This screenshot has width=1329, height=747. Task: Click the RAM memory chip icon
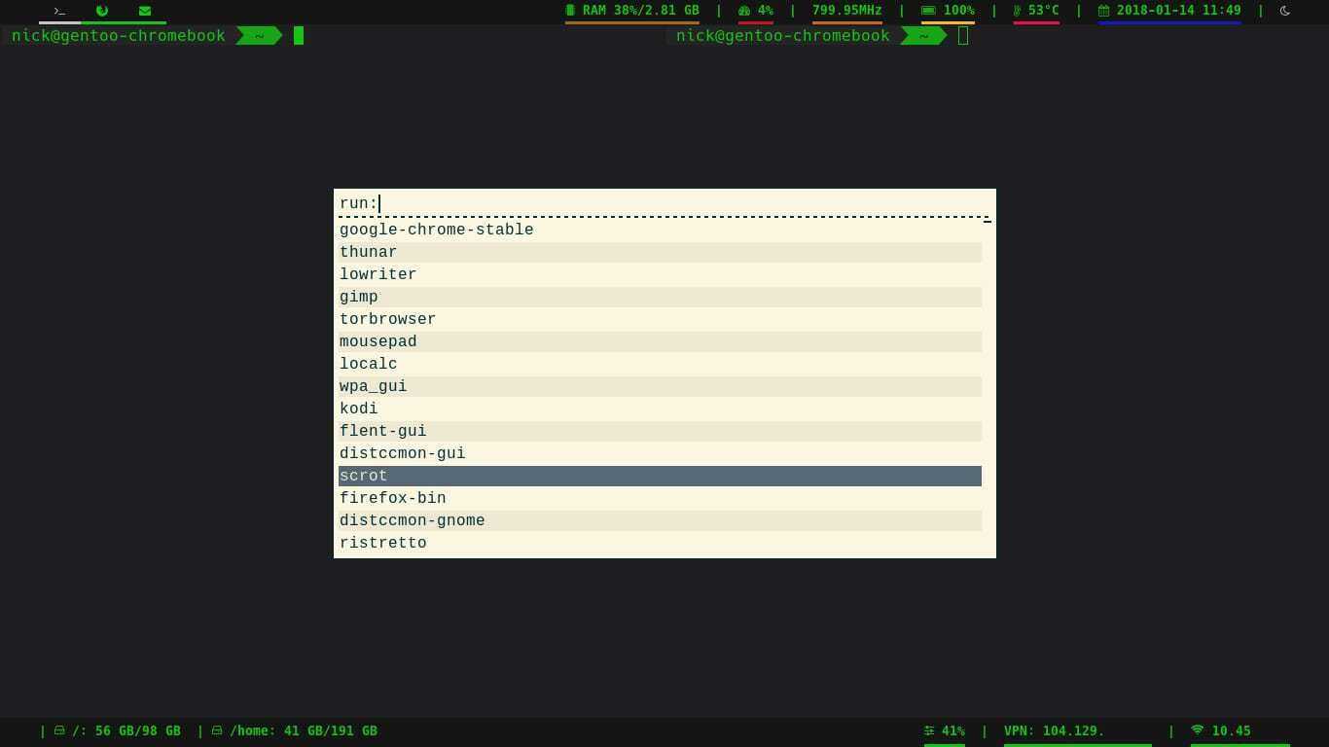pyautogui.click(x=570, y=11)
